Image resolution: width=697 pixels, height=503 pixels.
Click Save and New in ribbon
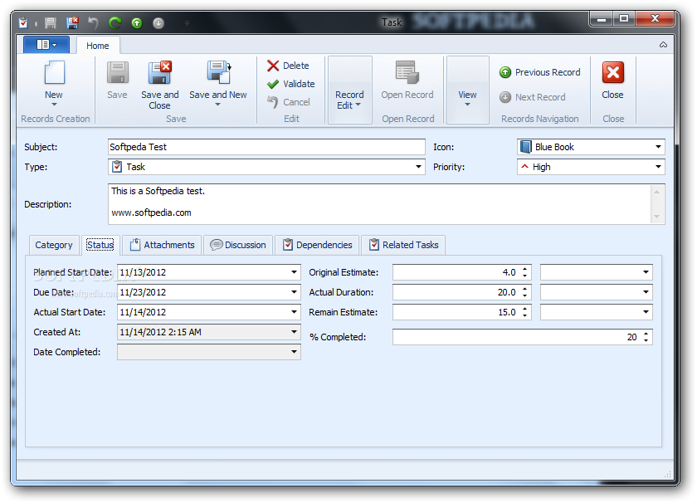217,80
